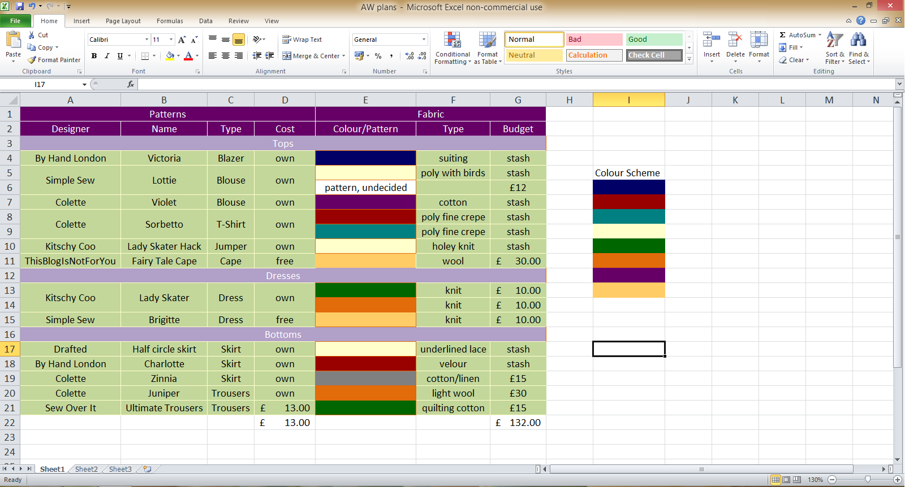Apply the Neutral cell style
Screen dimensions: 905x487
534,55
